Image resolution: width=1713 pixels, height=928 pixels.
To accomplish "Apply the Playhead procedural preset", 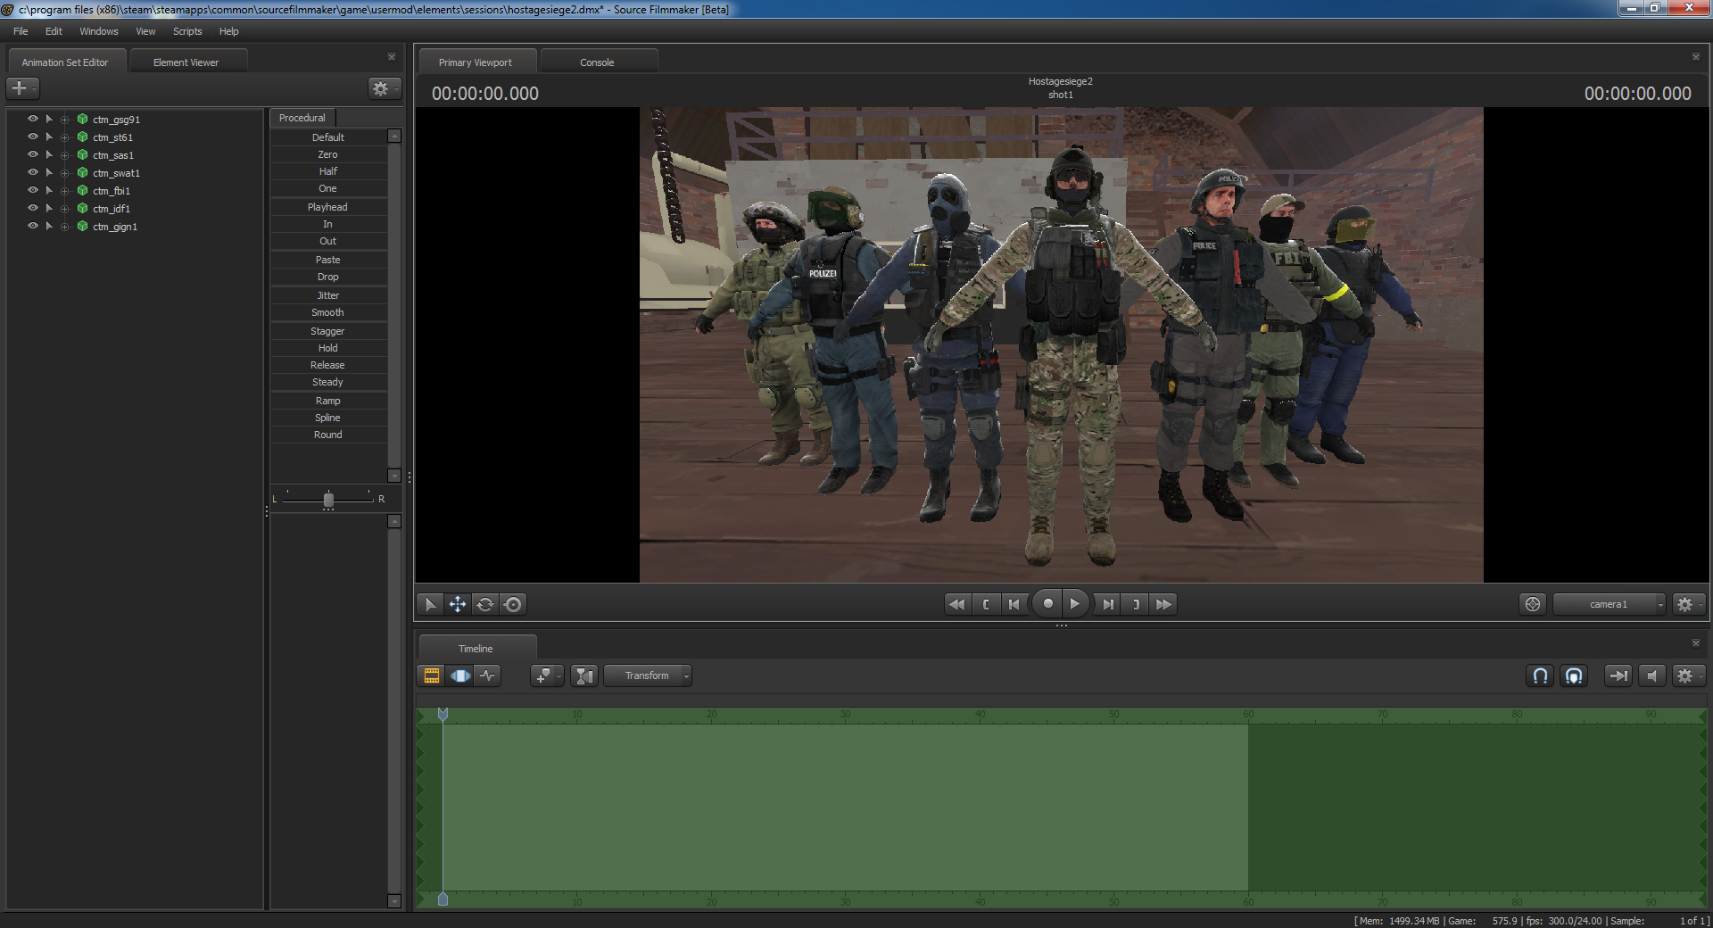I will tap(328, 207).
